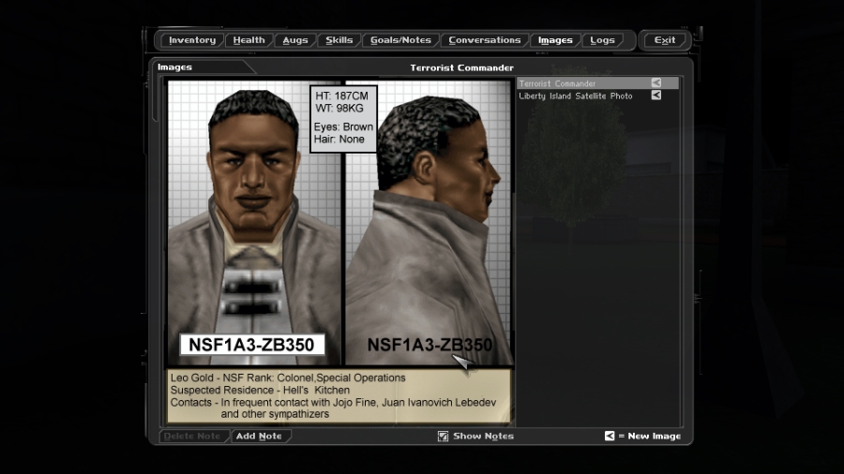The width and height of the screenshot is (844, 474).
Task: Click the Exit button
Action: (665, 40)
